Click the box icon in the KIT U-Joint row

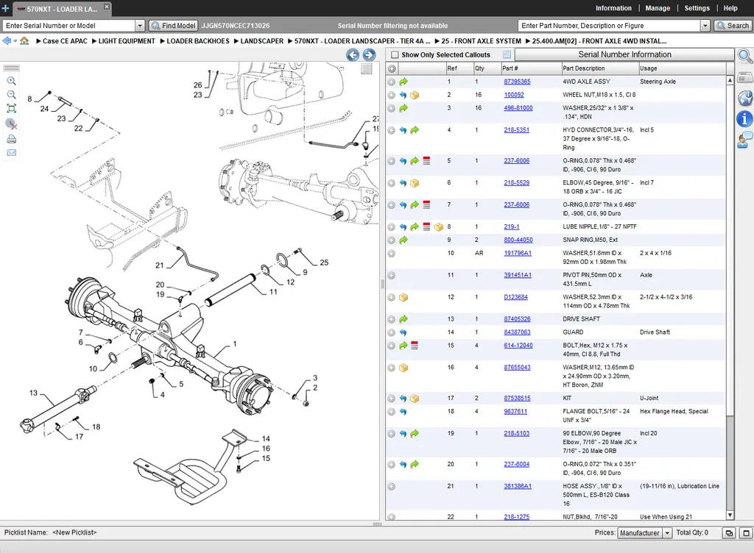pyautogui.click(x=415, y=399)
